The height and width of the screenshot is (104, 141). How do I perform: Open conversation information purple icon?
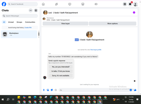pos(134,12)
